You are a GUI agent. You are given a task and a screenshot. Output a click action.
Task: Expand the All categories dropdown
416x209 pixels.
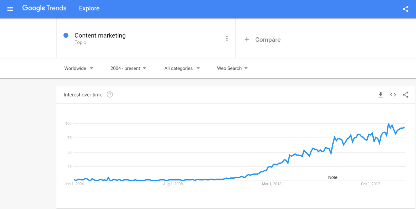pos(182,68)
